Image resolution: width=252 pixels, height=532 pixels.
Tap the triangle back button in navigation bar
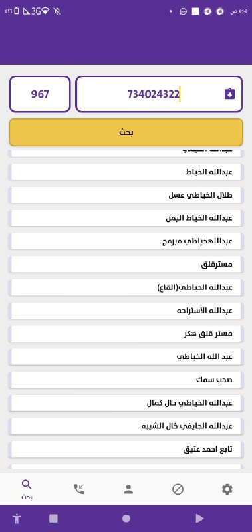pos(199,519)
